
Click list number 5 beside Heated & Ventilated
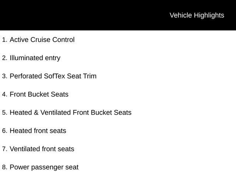4,113
